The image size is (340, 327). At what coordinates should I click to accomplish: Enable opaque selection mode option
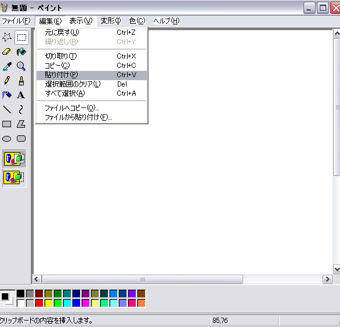(15, 159)
